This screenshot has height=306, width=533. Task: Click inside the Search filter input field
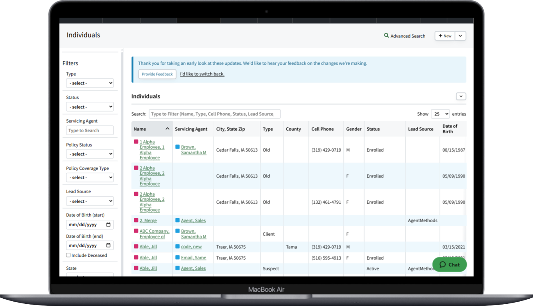[215, 114]
